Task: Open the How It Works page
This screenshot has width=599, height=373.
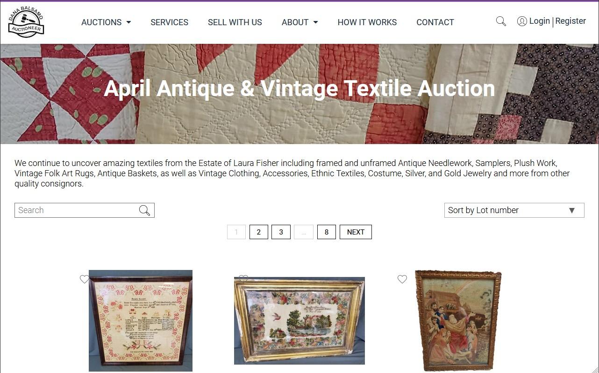Action: pyautogui.click(x=367, y=22)
